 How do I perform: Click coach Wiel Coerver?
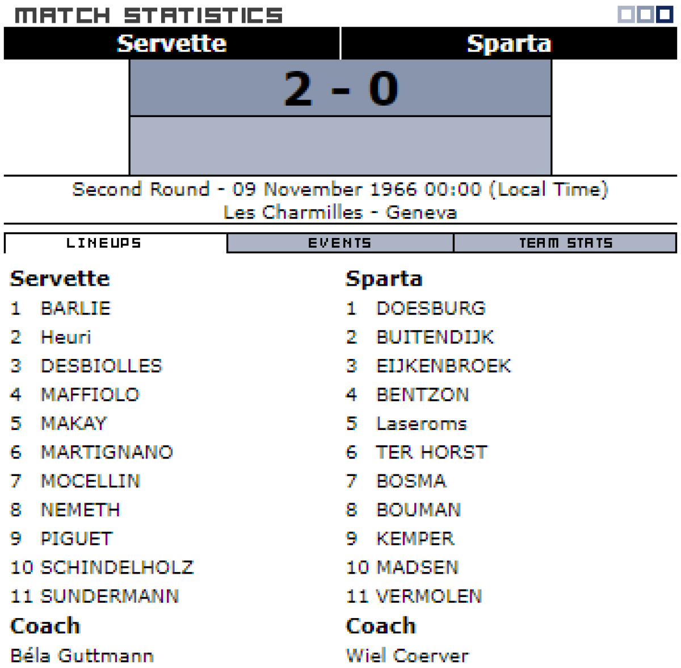[x=407, y=655]
